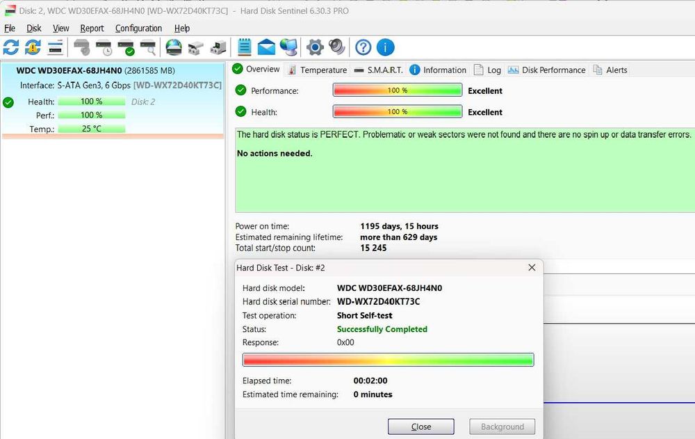The image size is (695, 439).
Task: Open the View menu
Action: [60, 29]
